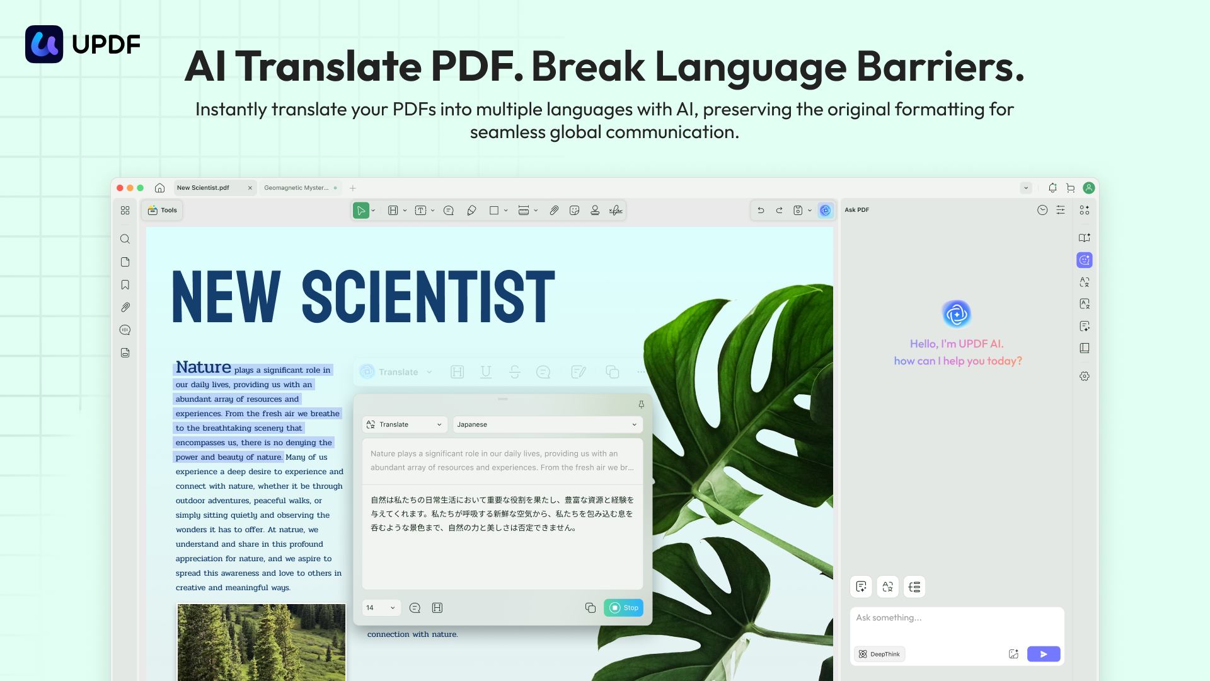Enable the DeepThink mode toggle
The width and height of the screenshot is (1210, 681).
point(879,654)
